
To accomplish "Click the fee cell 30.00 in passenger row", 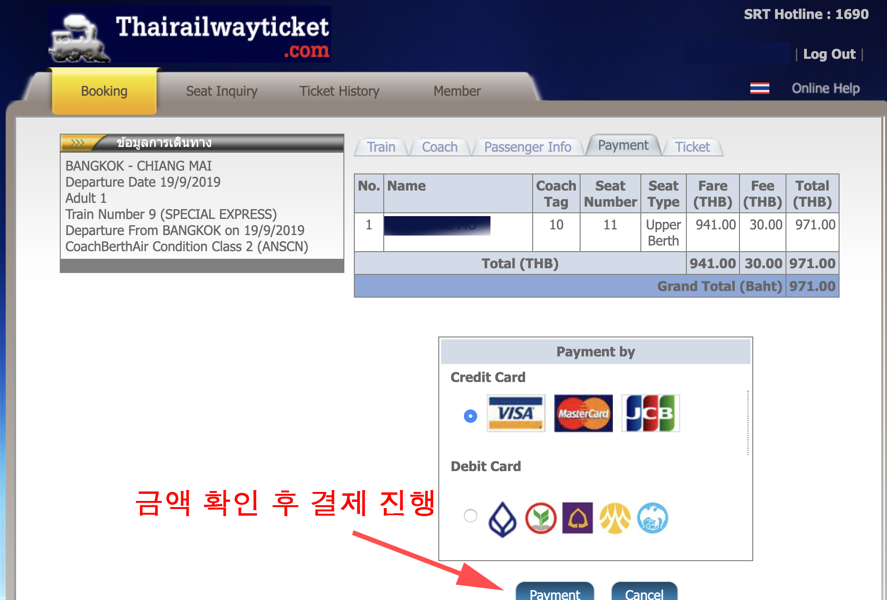I will coord(763,232).
